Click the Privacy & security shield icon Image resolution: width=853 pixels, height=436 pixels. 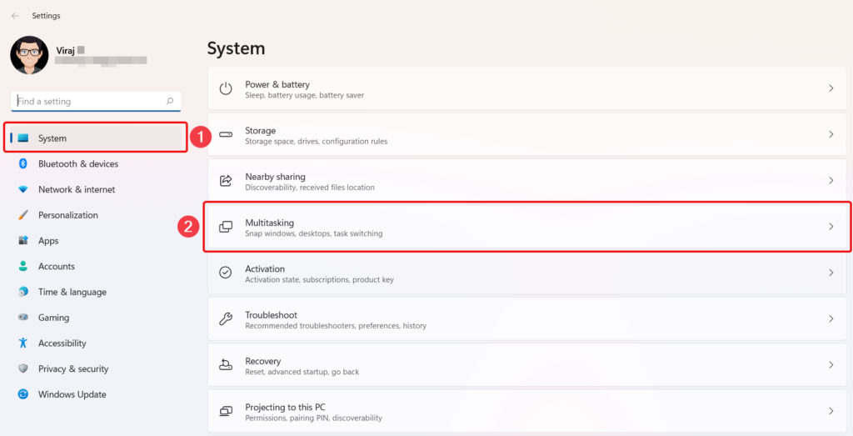point(23,368)
